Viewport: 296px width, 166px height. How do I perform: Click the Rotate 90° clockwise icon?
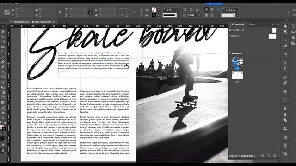tap(121, 10)
